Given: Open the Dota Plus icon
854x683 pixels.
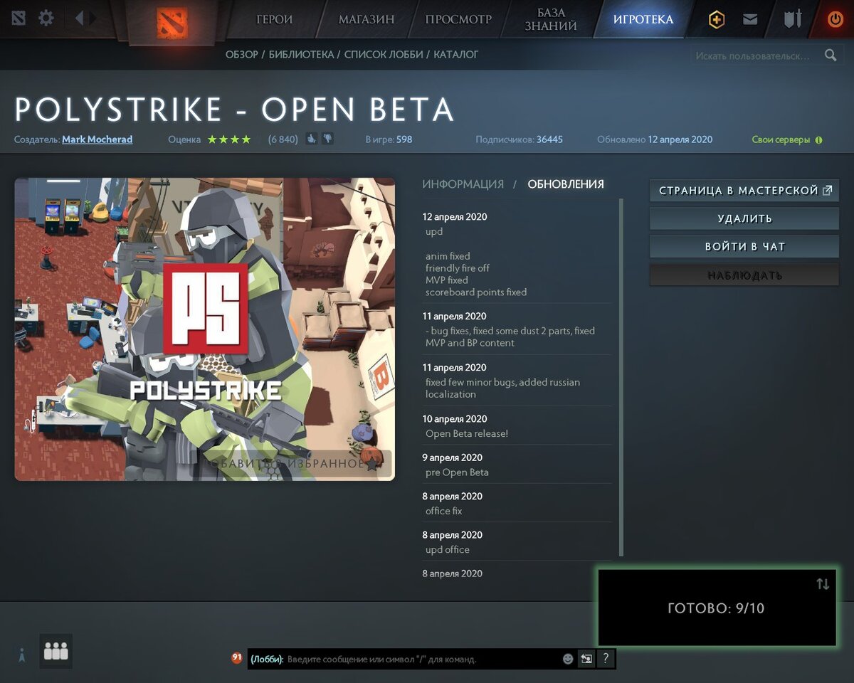Looking at the screenshot, I should tap(716, 20).
